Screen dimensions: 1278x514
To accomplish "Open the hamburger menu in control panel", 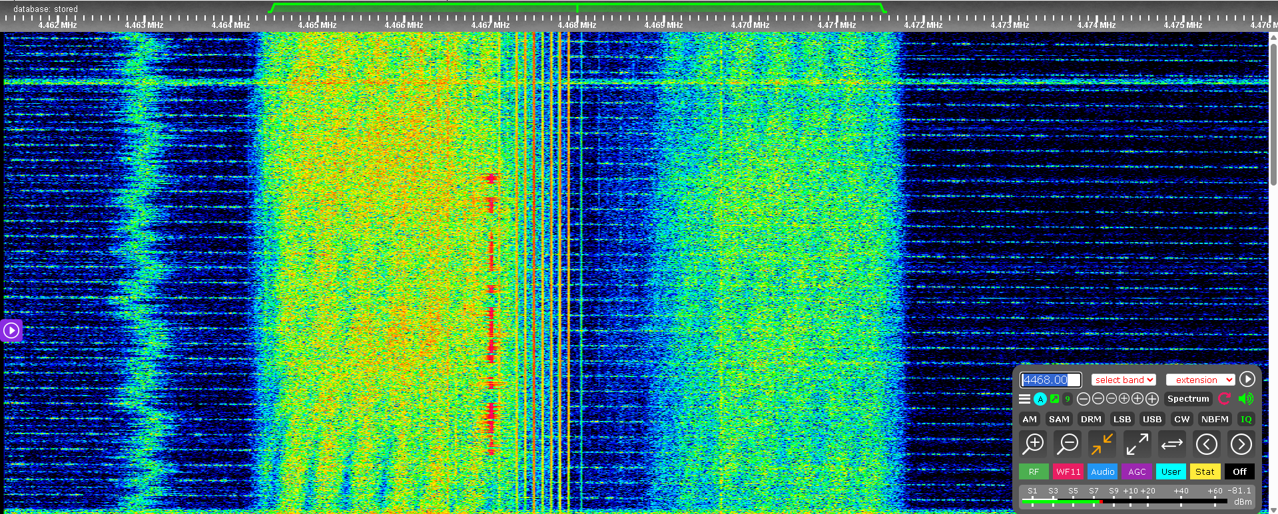I will click(1025, 399).
